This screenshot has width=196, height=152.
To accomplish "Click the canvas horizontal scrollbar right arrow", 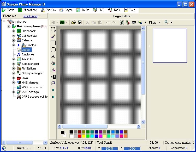I will 139,126.
